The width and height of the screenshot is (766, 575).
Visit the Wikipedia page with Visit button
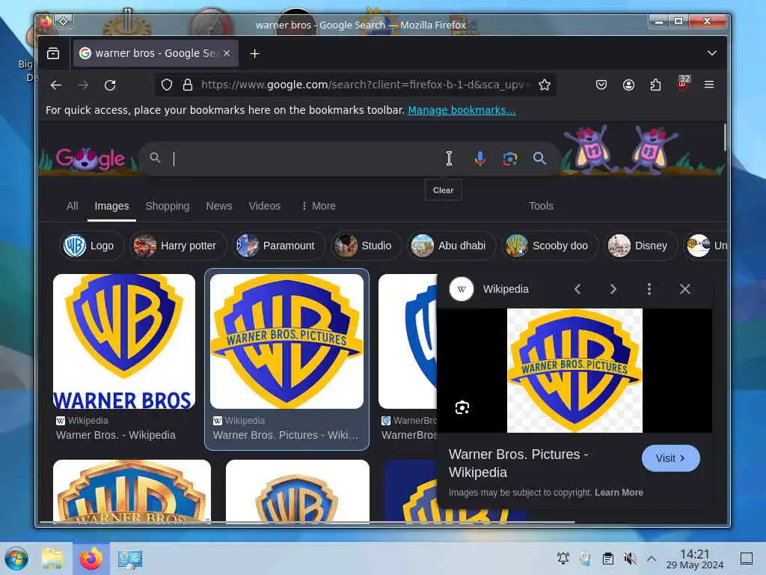(671, 458)
